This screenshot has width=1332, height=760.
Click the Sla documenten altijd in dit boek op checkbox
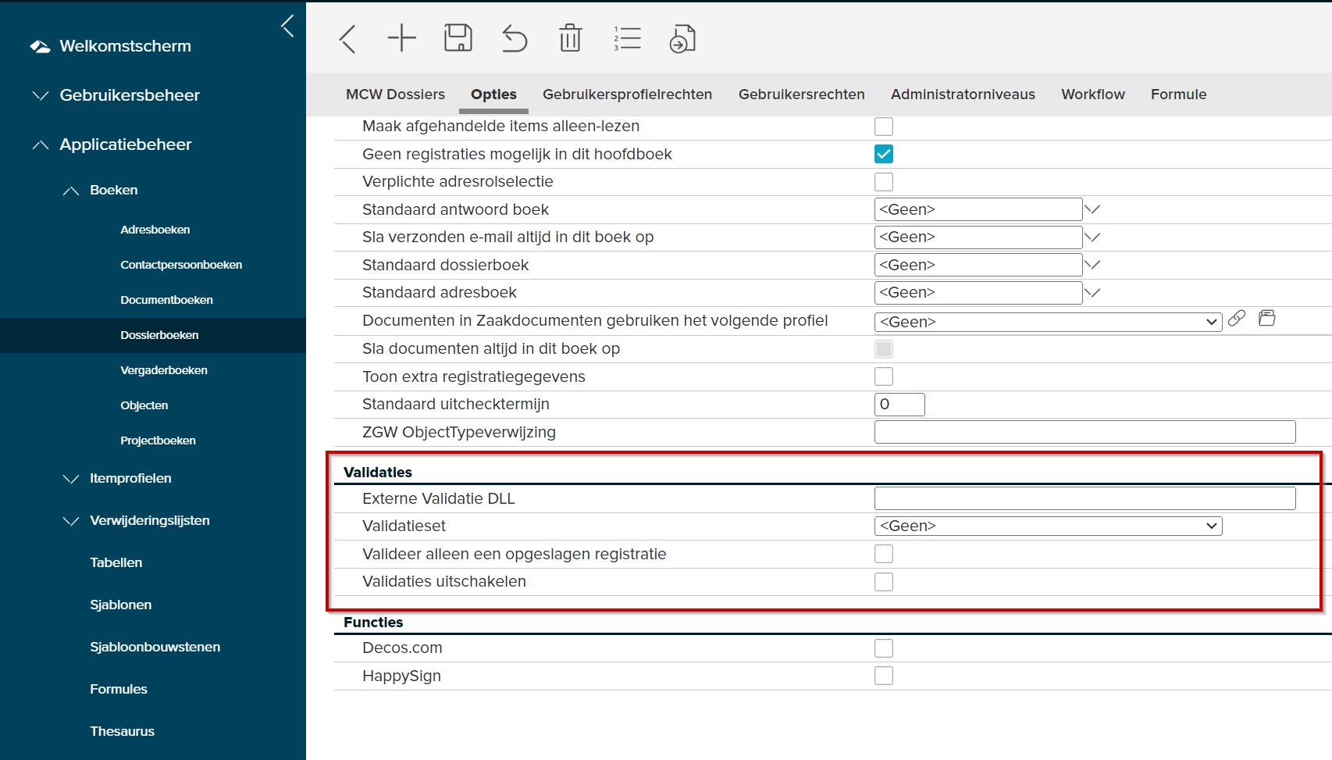(884, 349)
